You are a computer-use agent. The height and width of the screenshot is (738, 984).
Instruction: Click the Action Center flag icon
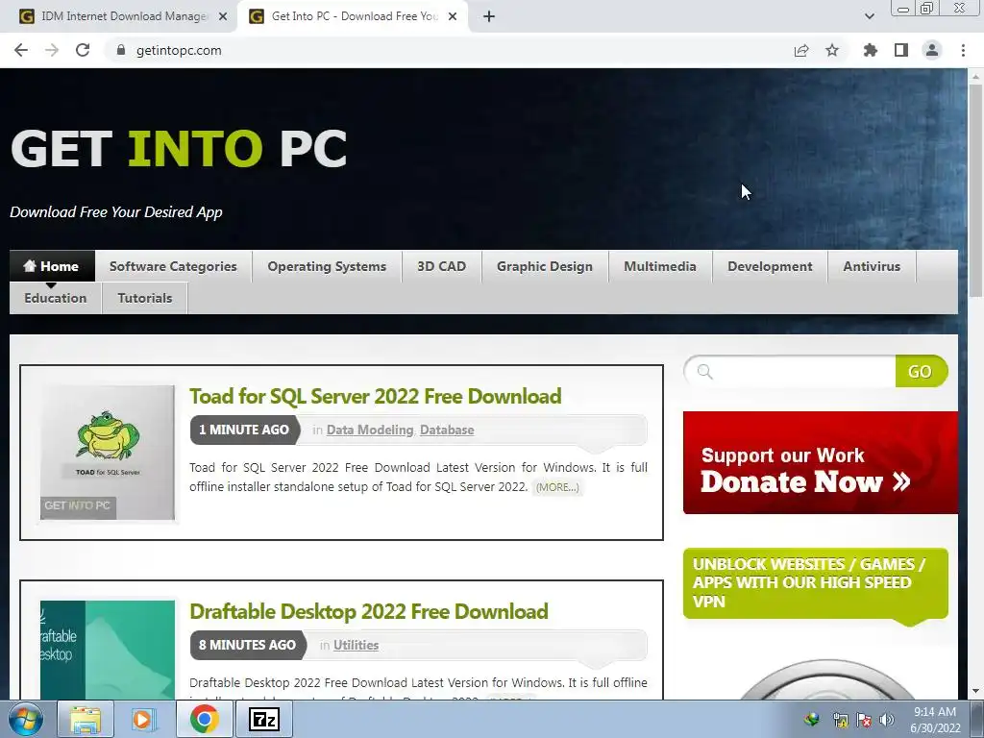click(x=864, y=720)
